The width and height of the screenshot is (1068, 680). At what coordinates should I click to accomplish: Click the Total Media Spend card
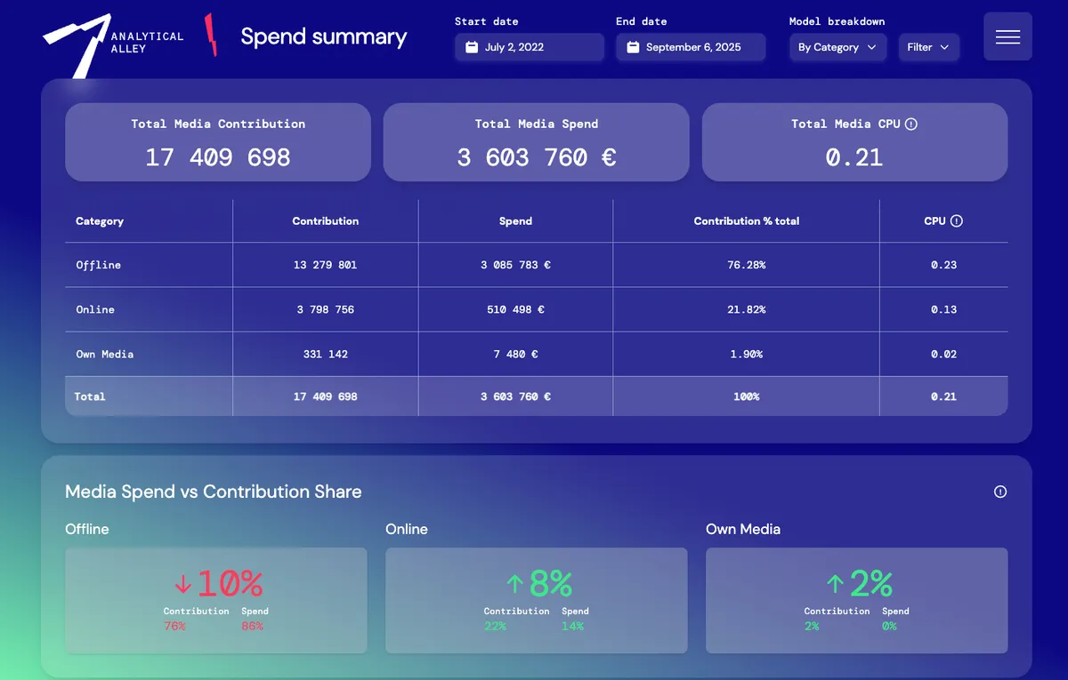pos(536,142)
